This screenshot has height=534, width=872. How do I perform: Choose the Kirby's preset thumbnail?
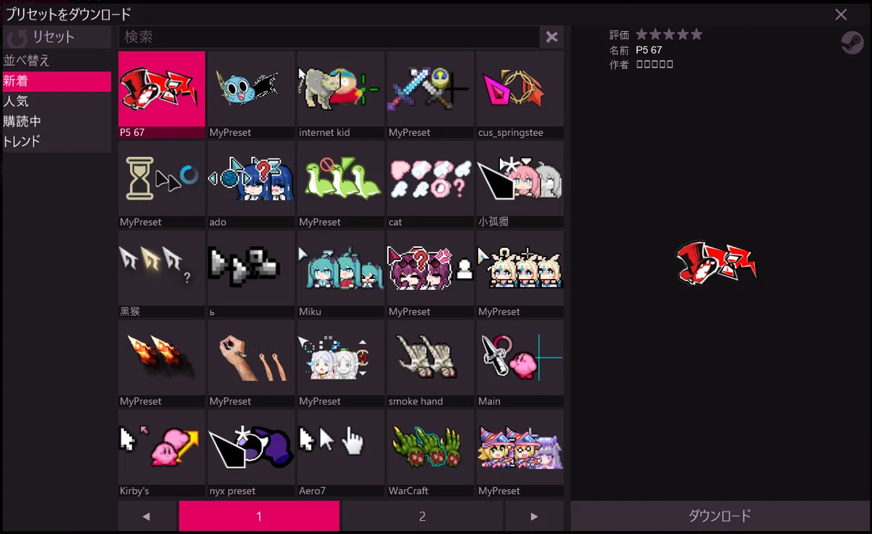click(161, 453)
